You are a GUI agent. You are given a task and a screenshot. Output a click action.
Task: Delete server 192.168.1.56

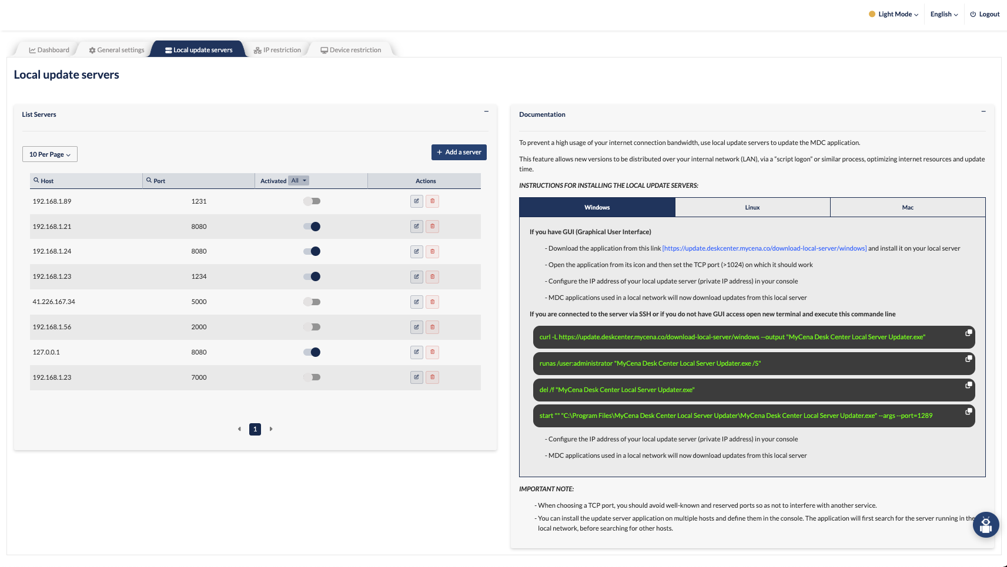pyautogui.click(x=433, y=328)
